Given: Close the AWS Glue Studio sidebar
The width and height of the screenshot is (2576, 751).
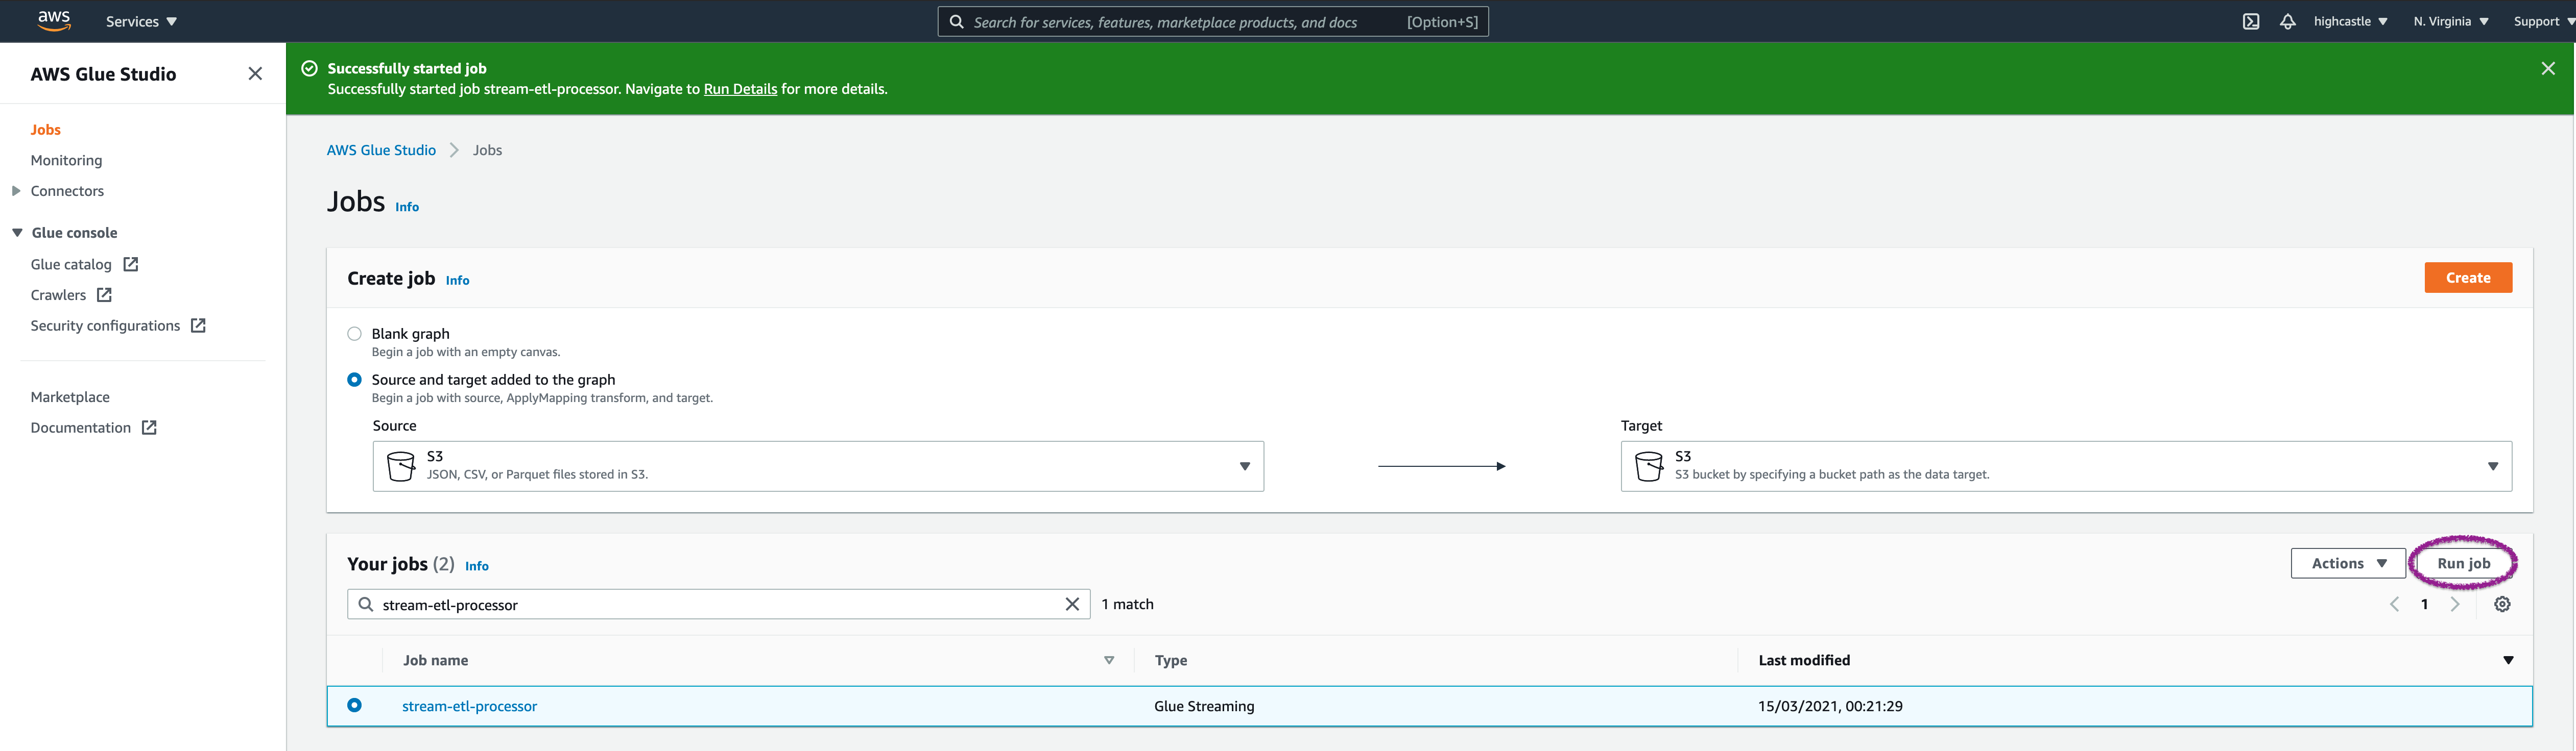Looking at the screenshot, I should pos(255,74).
